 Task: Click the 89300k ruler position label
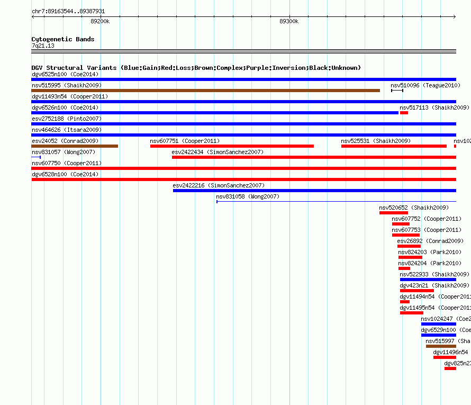pos(289,22)
